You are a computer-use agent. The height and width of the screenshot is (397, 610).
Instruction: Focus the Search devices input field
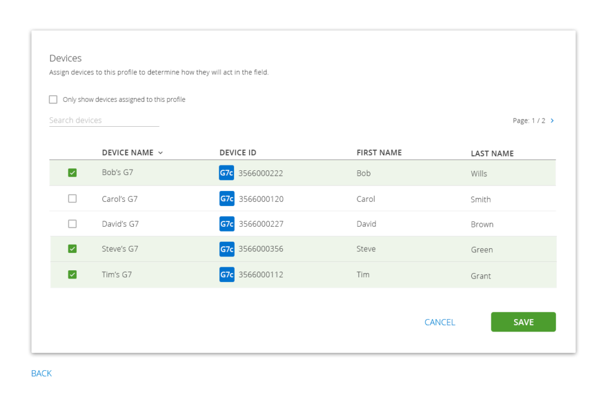click(x=104, y=120)
